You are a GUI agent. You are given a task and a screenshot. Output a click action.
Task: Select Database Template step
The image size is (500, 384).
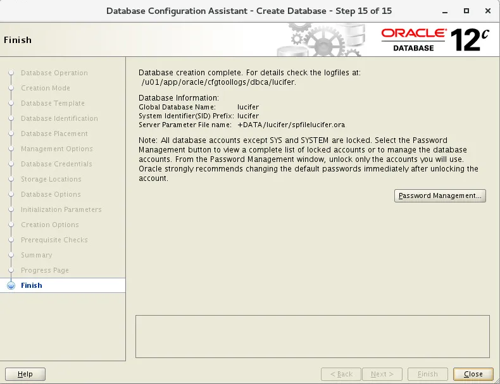(x=53, y=103)
